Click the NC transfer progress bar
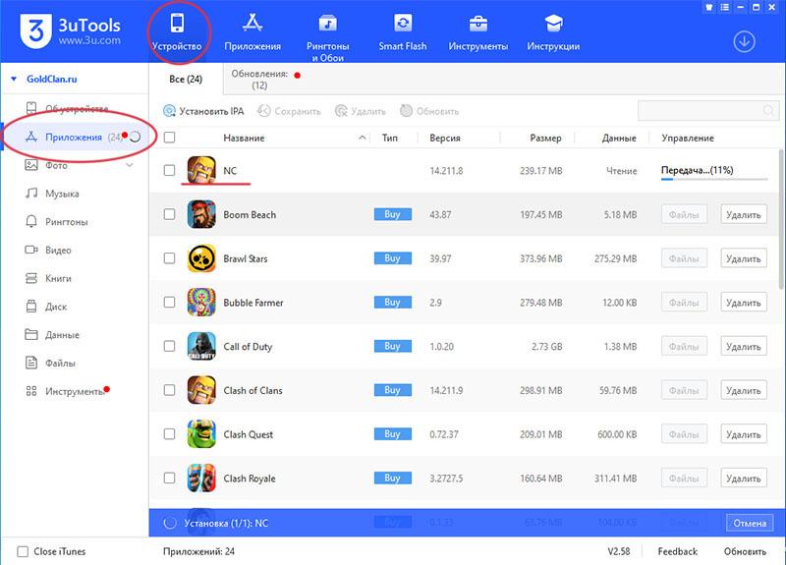Viewport: 786px width, 565px height. pos(714,179)
